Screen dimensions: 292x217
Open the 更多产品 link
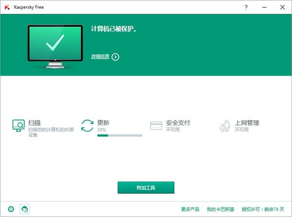[x=190, y=209]
